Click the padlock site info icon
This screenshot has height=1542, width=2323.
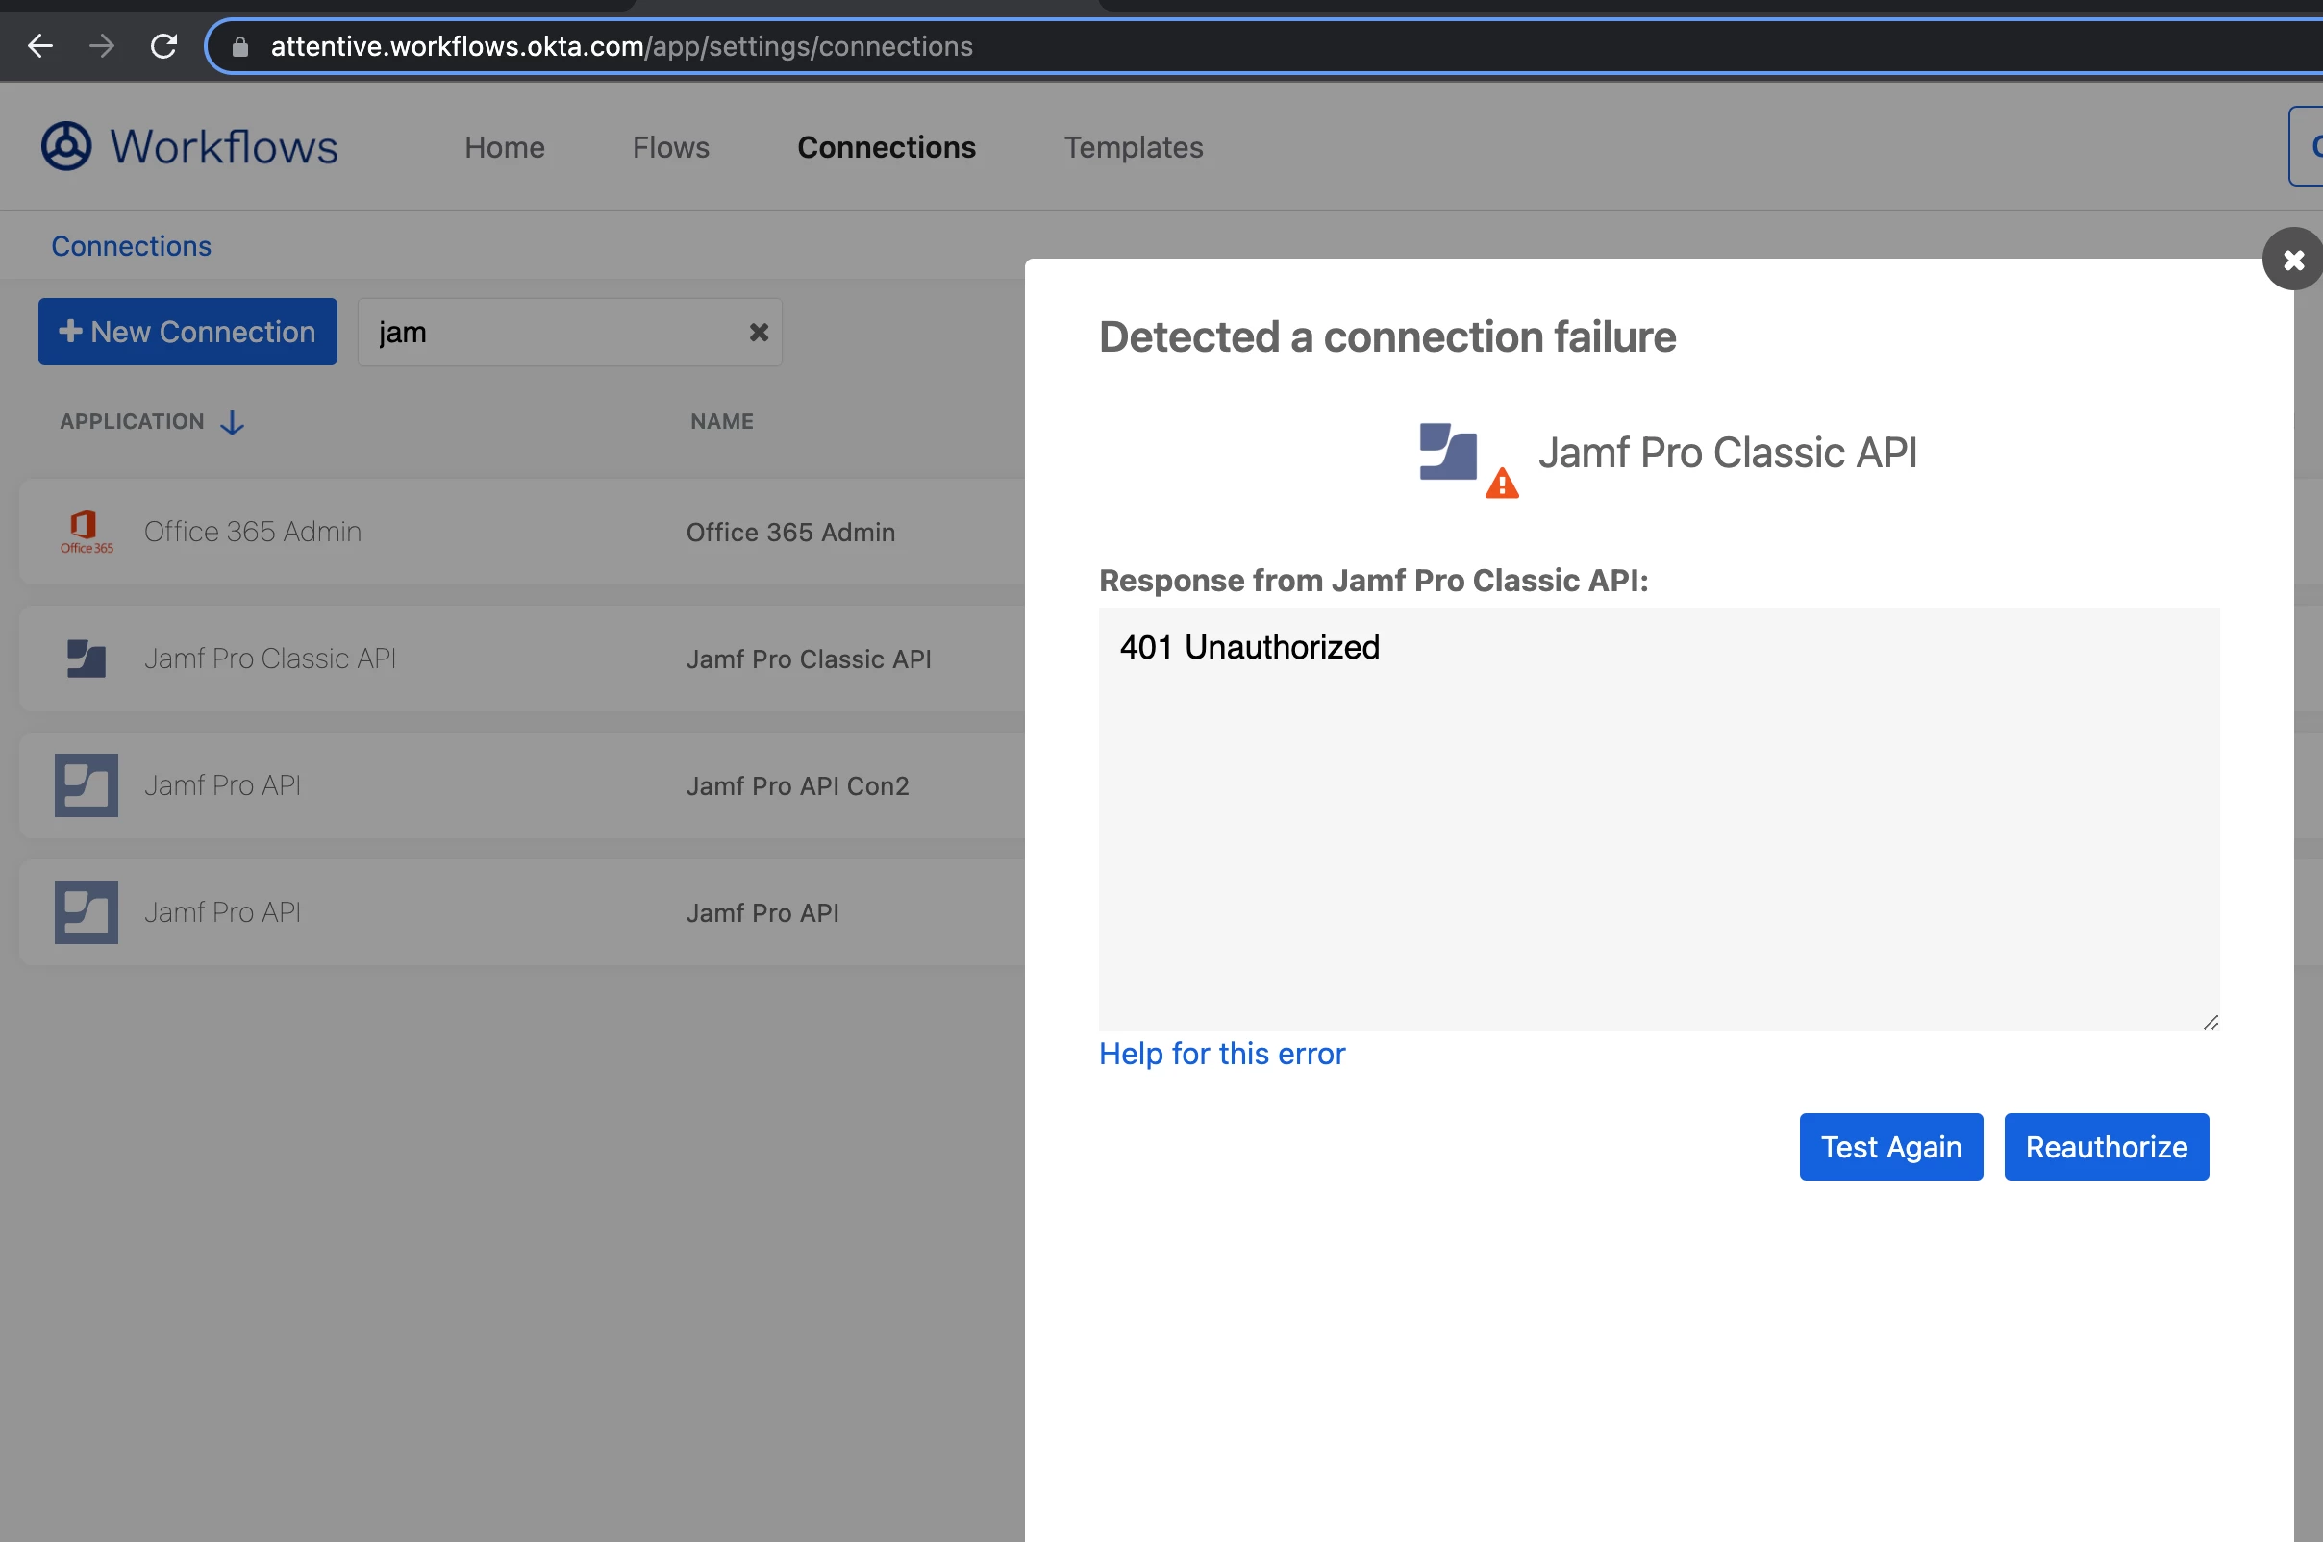coord(240,46)
